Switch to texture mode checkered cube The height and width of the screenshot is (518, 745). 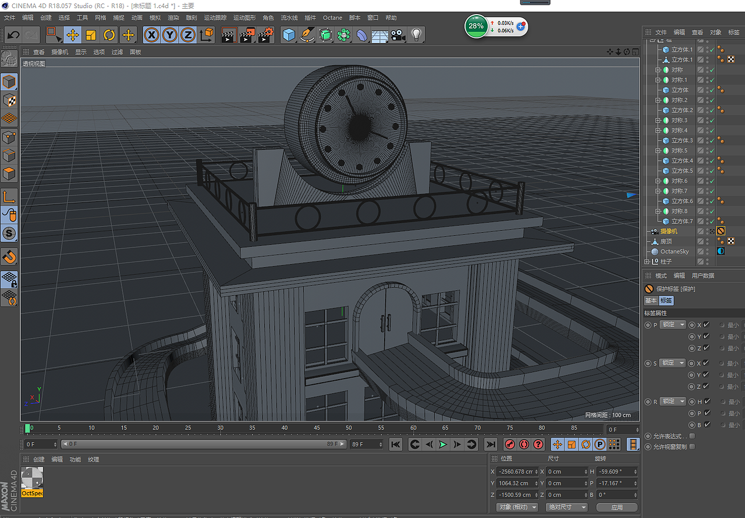coord(9,100)
